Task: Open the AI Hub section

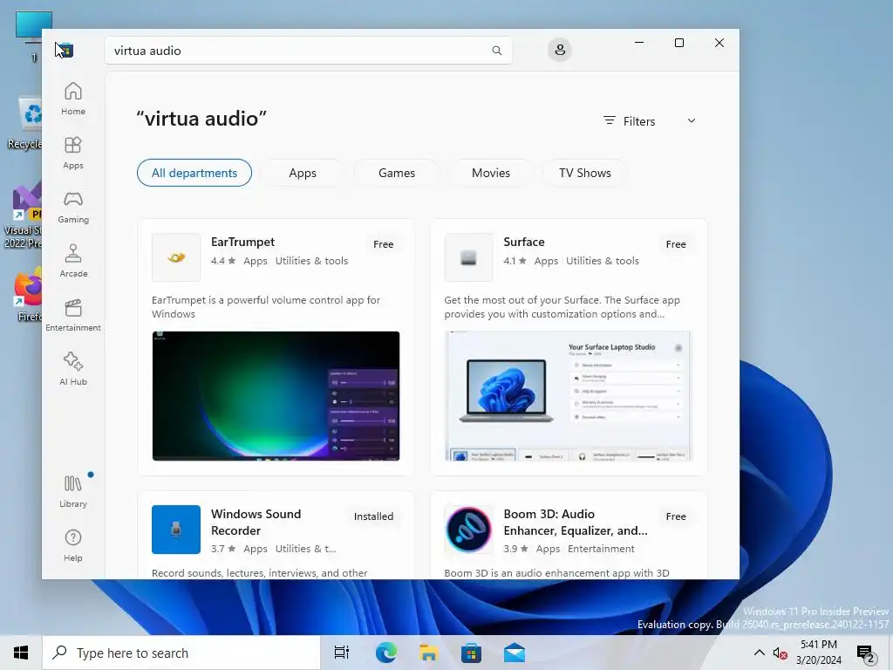Action: [73, 369]
